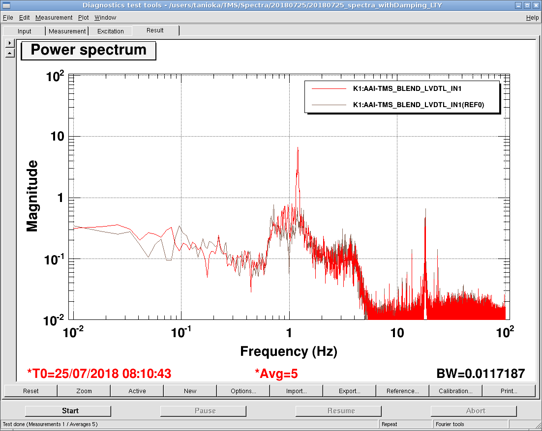This screenshot has height=431, width=542.
Task: Switch to the Excitation tab
Action: 111,31
